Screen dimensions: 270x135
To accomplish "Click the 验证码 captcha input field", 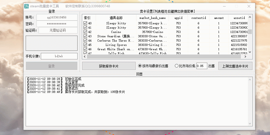I will pyautogui.click(x=58, y=30).
